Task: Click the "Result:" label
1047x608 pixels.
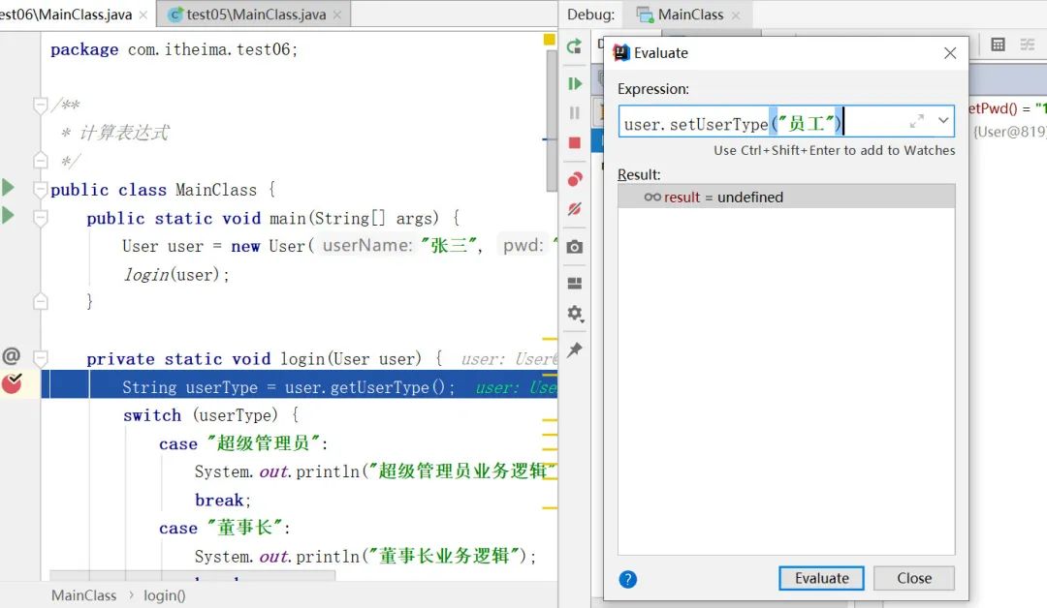Action: point(639,174)
